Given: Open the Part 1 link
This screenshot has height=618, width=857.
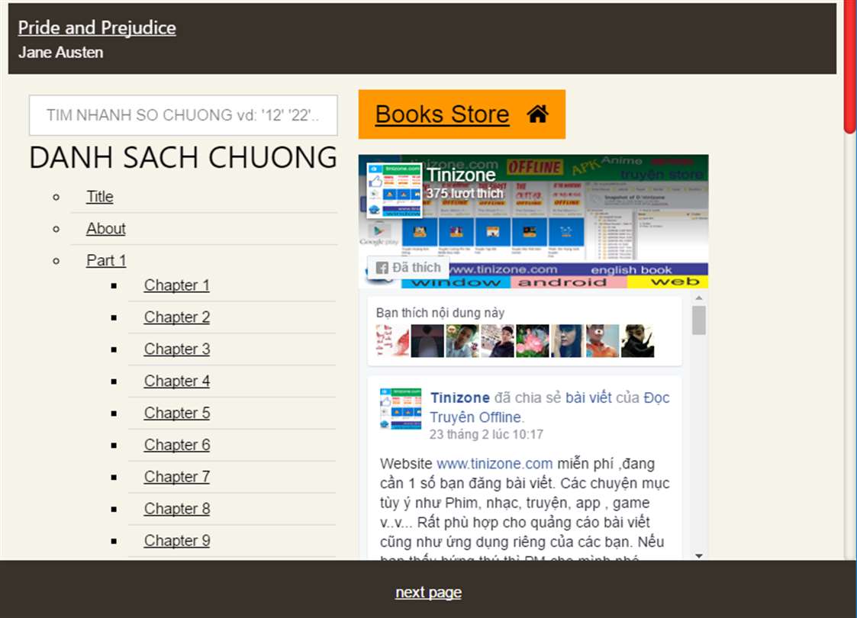Looking at the screenshot, I should (x=106, y=260).
